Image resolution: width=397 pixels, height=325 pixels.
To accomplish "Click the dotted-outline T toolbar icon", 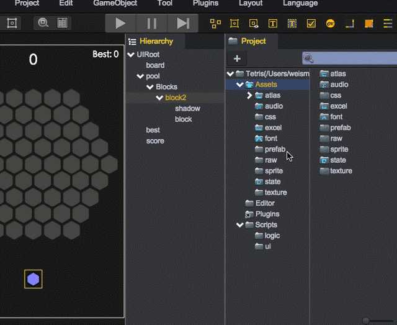I will (x=292, y=24).
